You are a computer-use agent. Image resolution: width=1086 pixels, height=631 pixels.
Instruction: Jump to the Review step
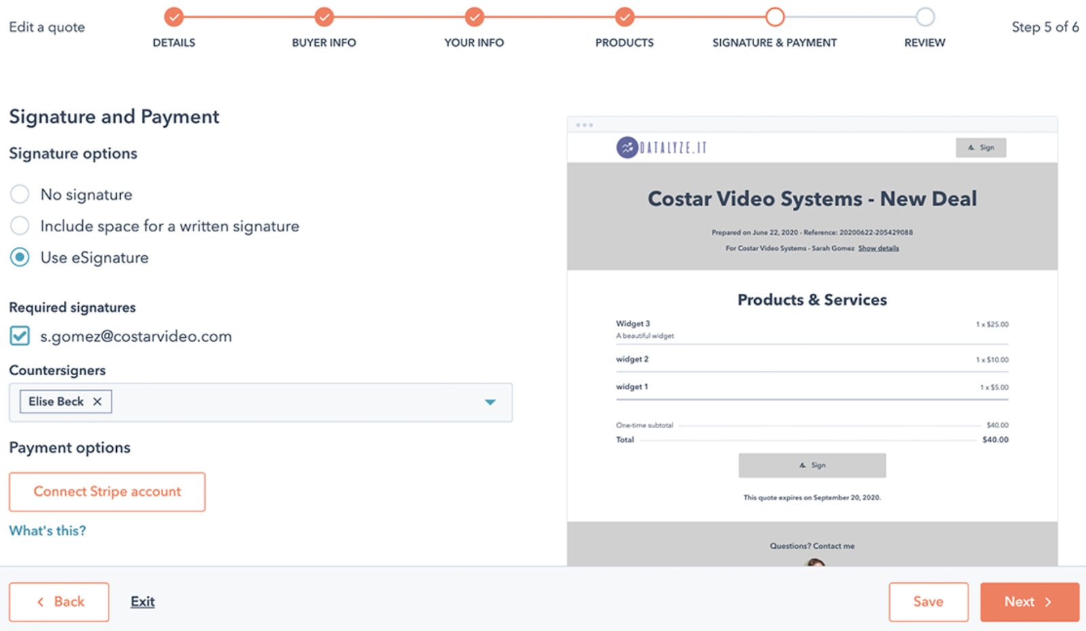pos(925,17)
